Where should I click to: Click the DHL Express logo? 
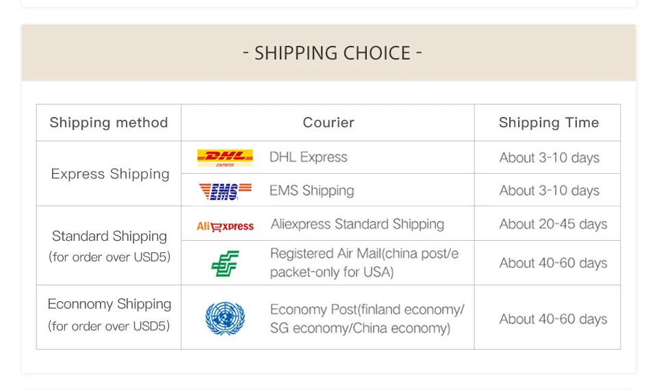coord(225,158)
